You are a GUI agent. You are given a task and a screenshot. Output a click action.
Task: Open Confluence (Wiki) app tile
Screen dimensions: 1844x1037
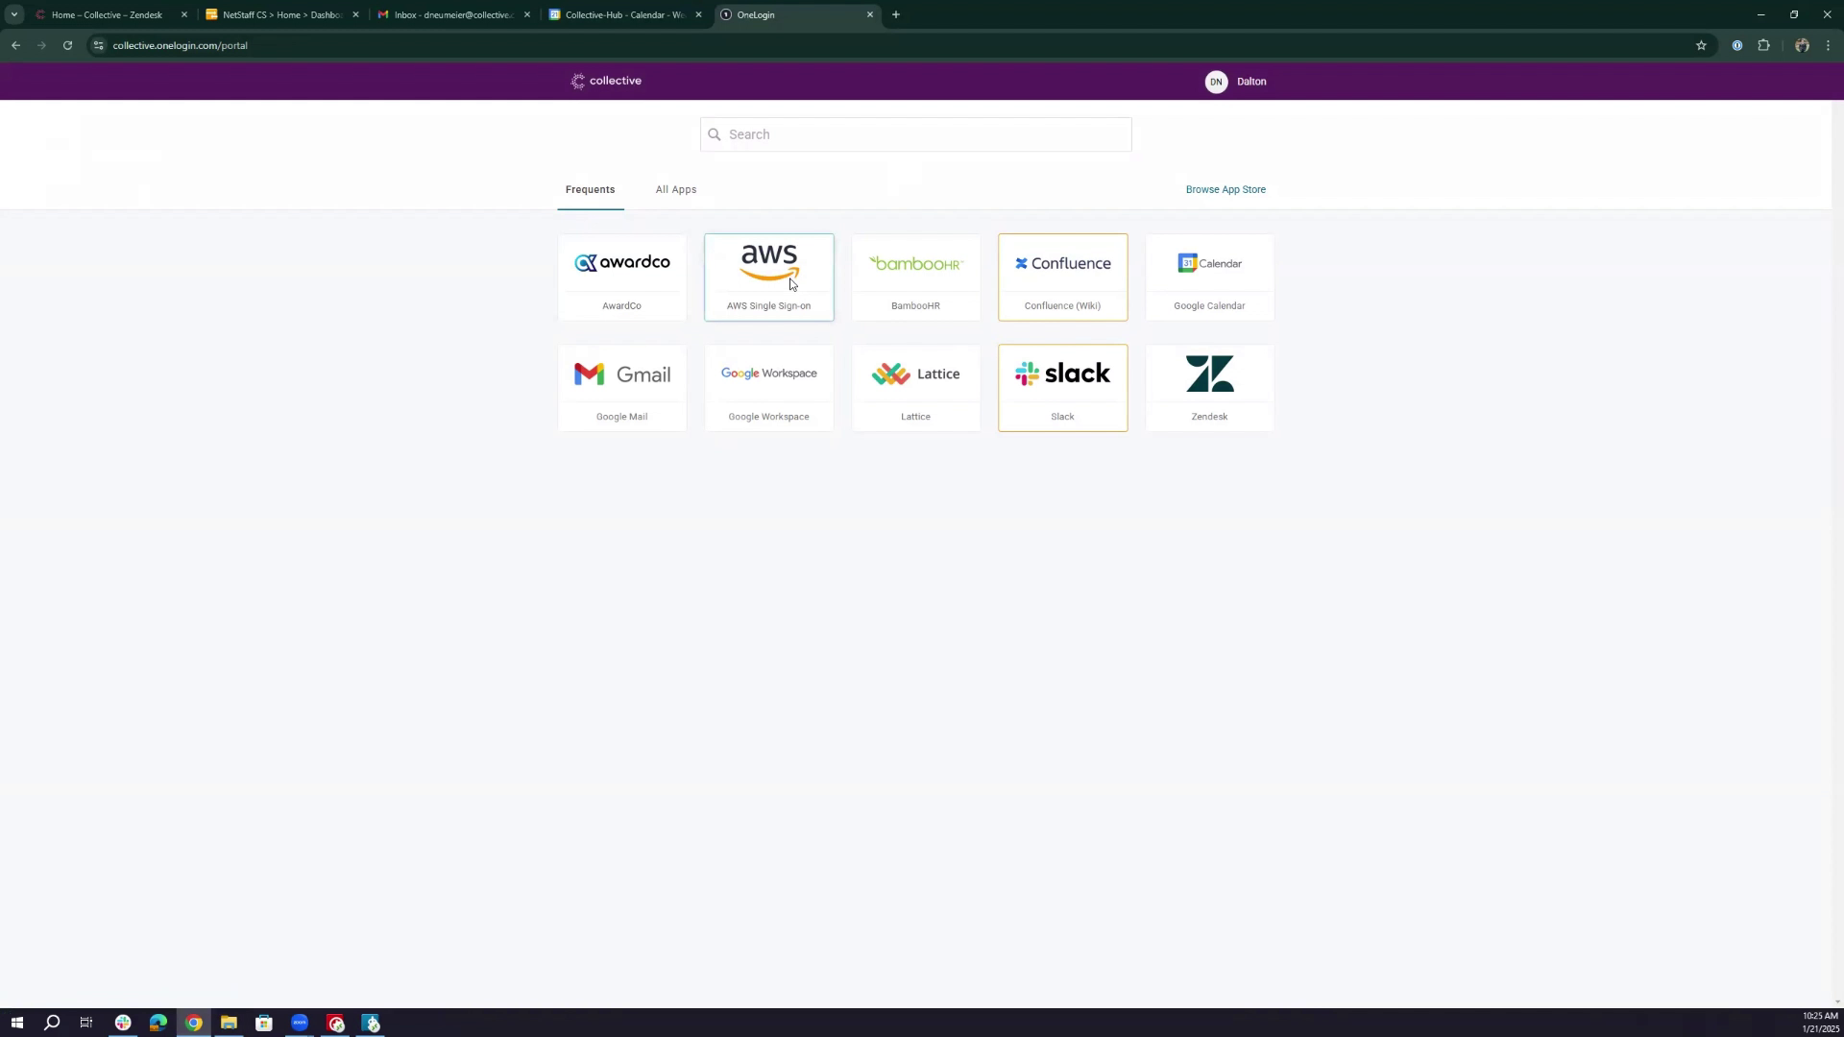pyautogui.click(x=1062, y=277)
